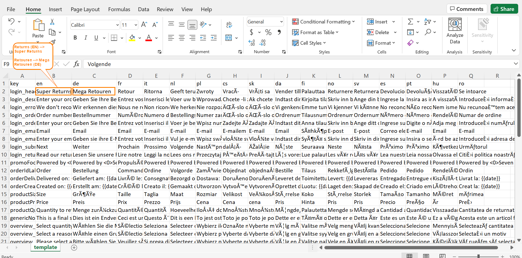The image size is (522, 258).
Task: Open the Insert cells dropdown arrow
Action: click(394, 22)
